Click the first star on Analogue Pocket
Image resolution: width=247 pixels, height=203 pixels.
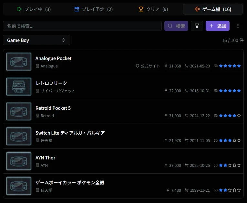(221, 66)
